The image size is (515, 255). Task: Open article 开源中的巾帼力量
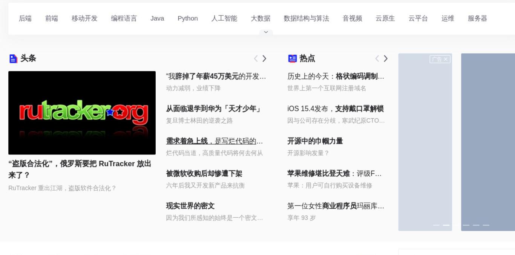[x=315, y=141]
